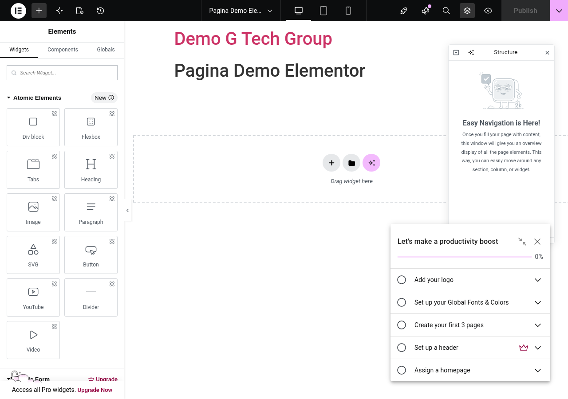Expand the Add your logo step chevron
Screen dimensions: 568x399
point(538,280)
